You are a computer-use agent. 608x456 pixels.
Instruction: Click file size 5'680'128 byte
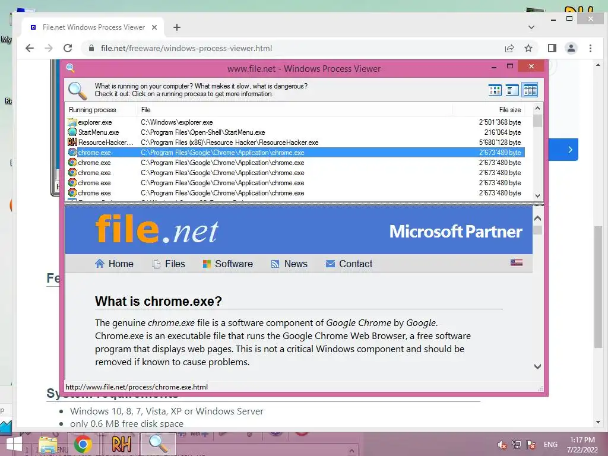click(500, 142)
